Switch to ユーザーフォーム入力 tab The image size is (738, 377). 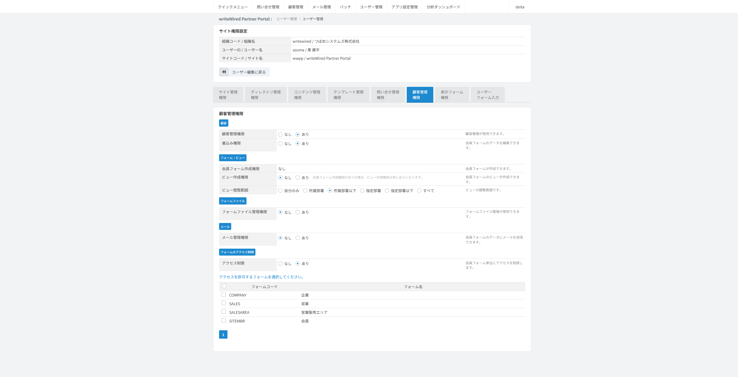coord(488,95)
